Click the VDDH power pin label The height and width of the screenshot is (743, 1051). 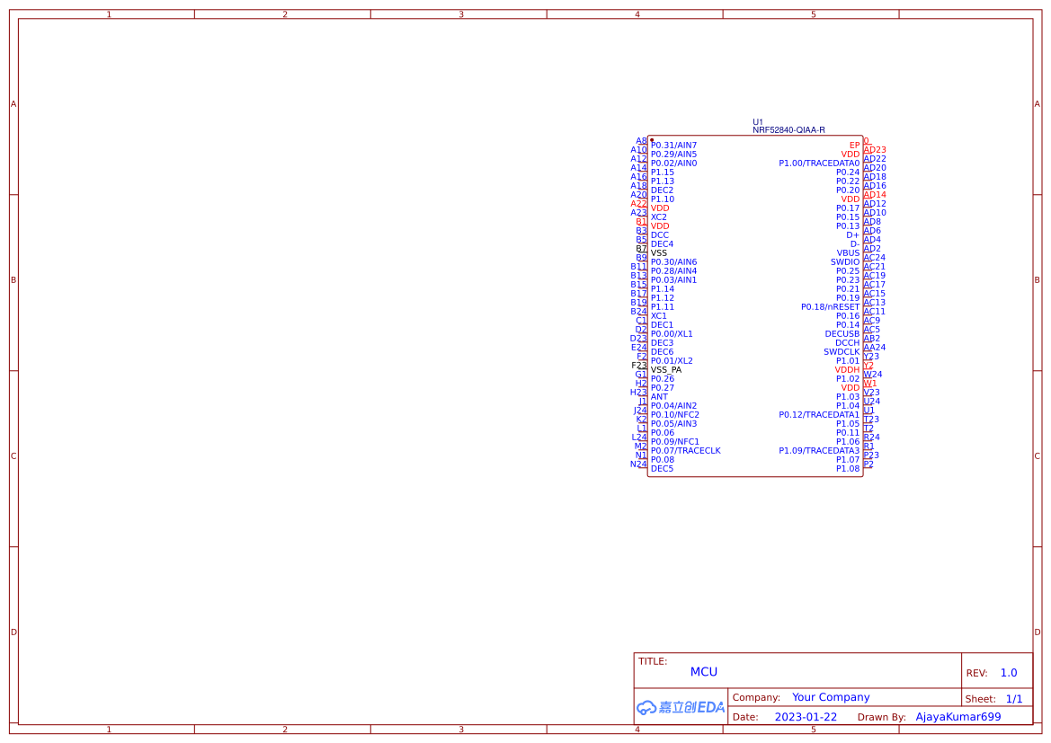click(x=846, y=369)
